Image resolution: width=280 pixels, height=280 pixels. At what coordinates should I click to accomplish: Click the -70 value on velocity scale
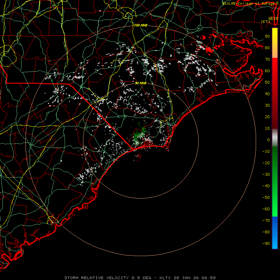266,221
